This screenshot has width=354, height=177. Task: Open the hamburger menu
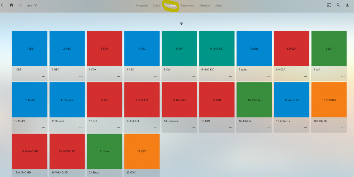click(20, 5)
